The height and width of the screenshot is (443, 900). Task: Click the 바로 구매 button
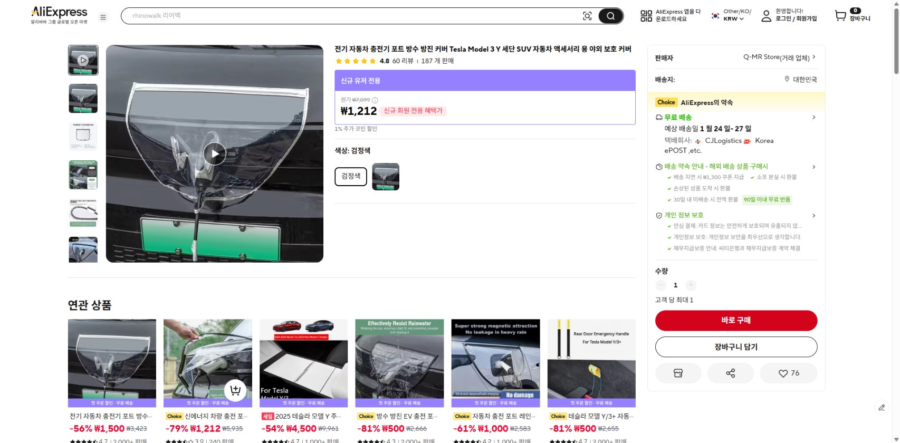point(736,321)
